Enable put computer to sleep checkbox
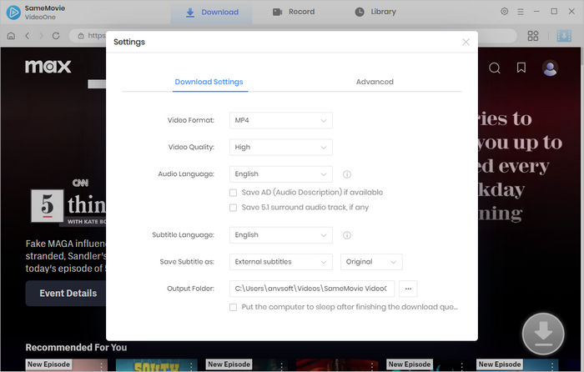The width and height of the screenshot is (584, 372). 233,307
